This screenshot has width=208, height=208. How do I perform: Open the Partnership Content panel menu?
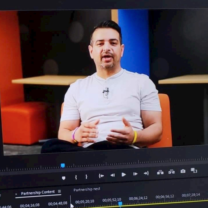tap(59, 191)
